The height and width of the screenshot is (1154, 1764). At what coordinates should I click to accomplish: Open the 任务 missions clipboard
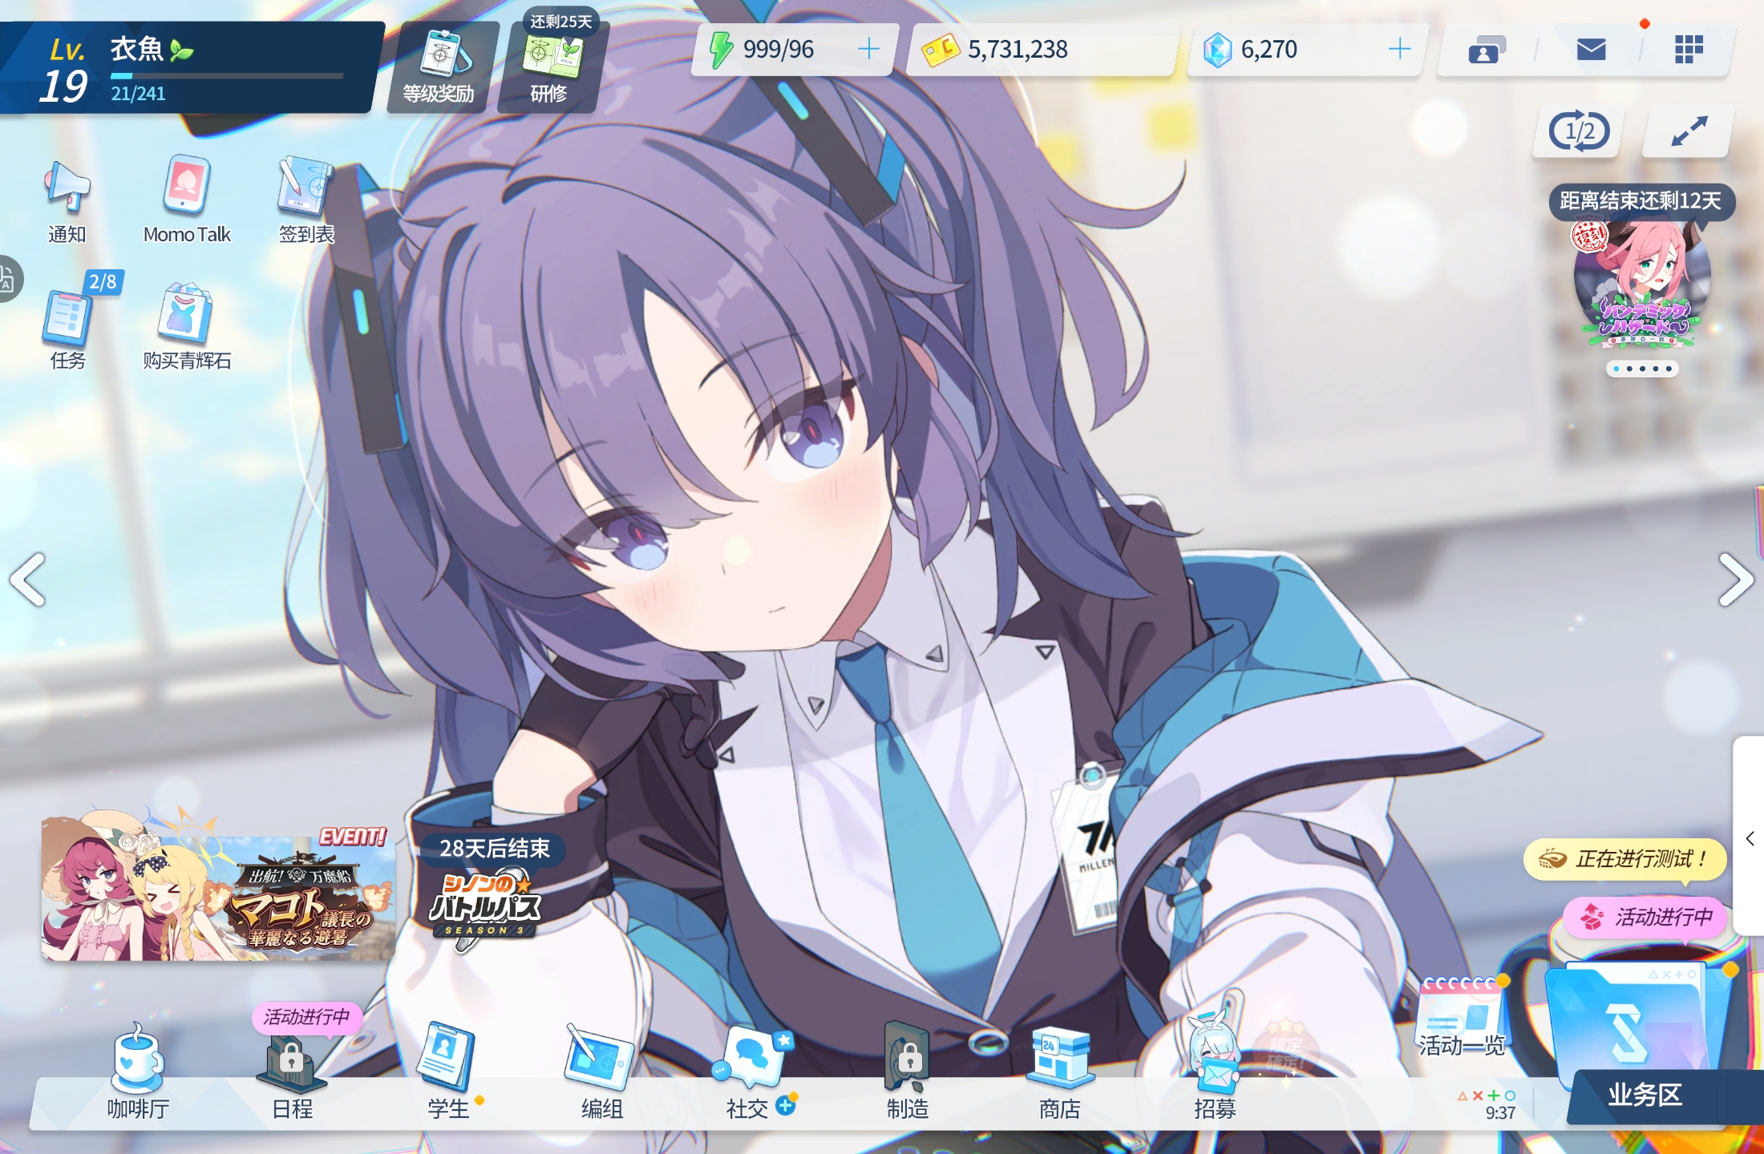[x=67, y=329]
